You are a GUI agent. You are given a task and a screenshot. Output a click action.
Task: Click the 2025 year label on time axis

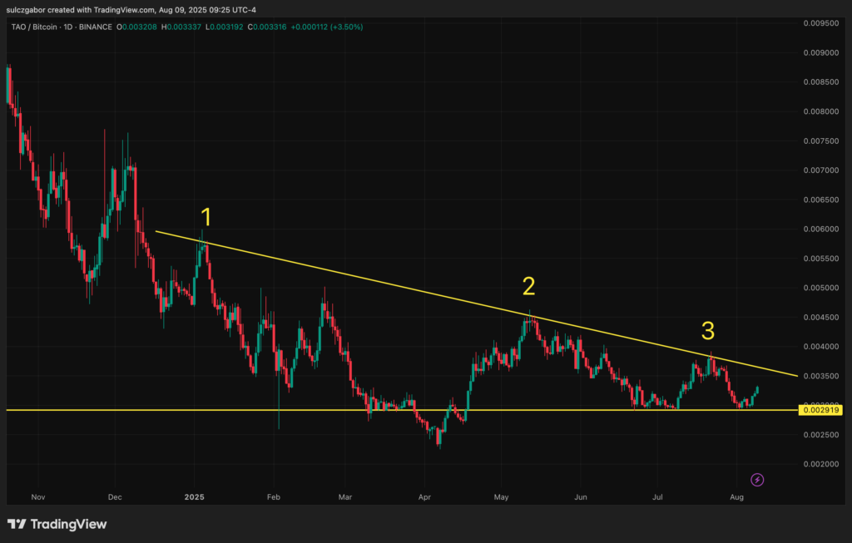[195, 496]
